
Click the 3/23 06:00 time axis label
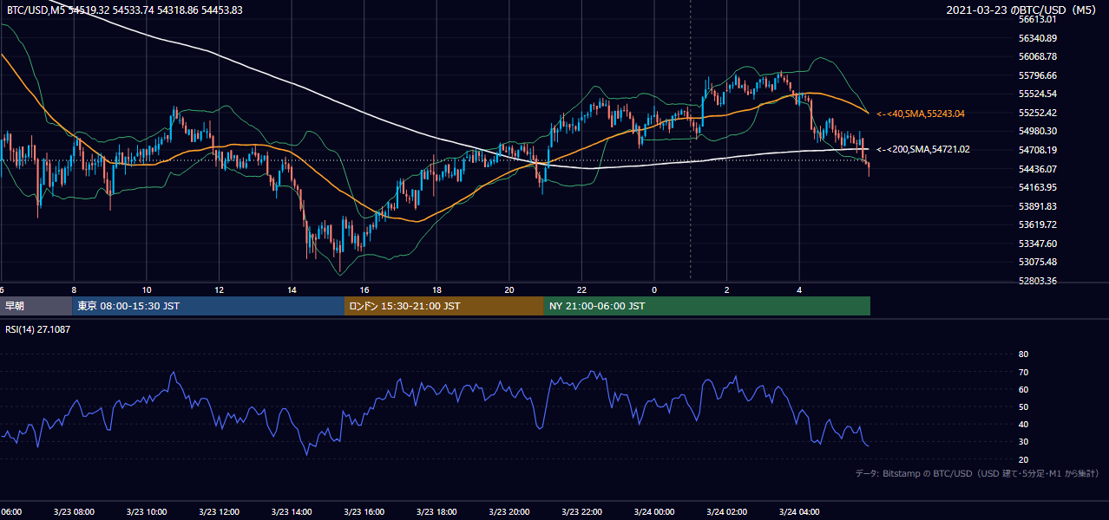(x=10, y=511)
